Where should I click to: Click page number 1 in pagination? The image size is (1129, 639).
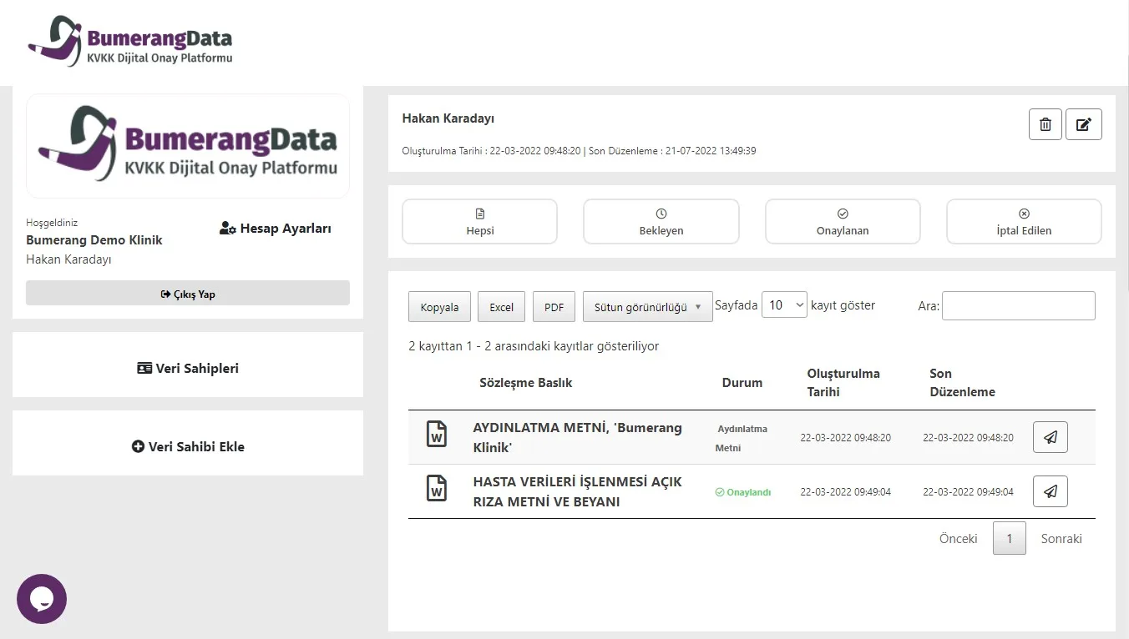coord(1009,539)
